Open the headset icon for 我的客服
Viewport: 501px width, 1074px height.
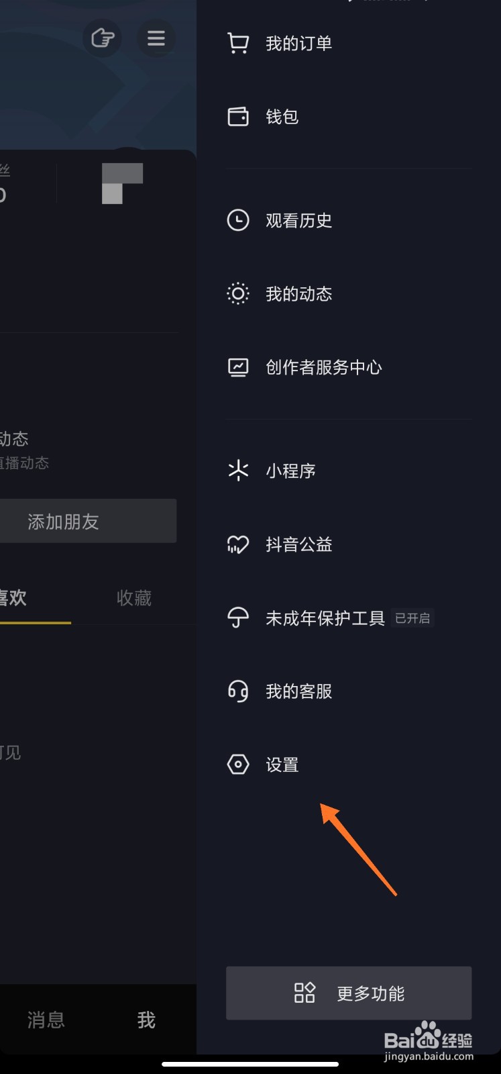[238, 691]
